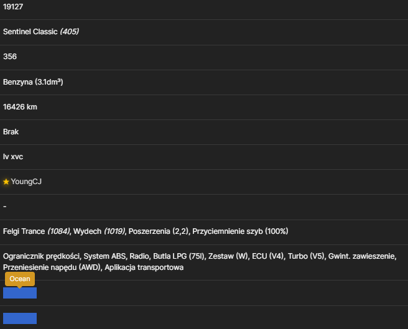Click Ogranicznik prędkości upgrade text
The height and width of the screenshot is (329, 408).
pyautogui.click(x=42, y=256)
